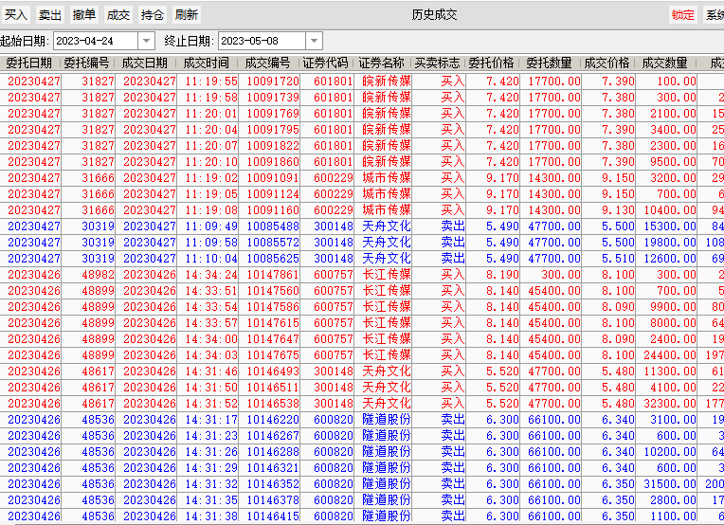Click the end date field showing 2023-05-08
This screenshot has width=724, height=525.
(x=262, y=41)
